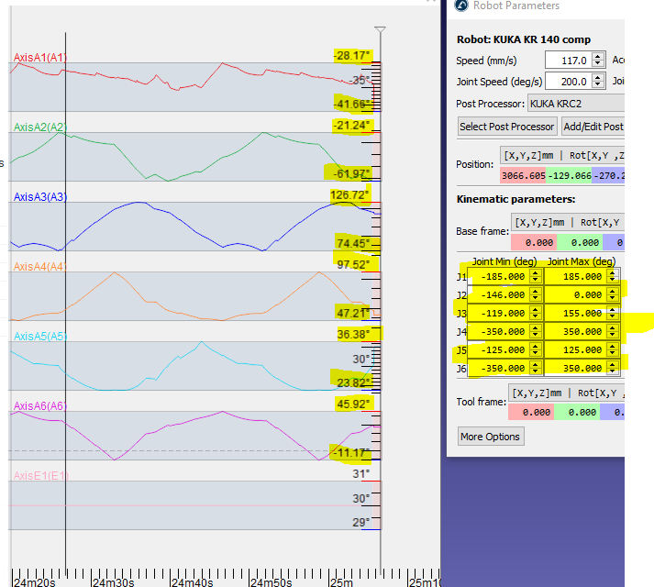Decrease Joint Speed with down arrow
Viewport: 654px width, 587px height.
pyautogui.click(x=598, y=85)
